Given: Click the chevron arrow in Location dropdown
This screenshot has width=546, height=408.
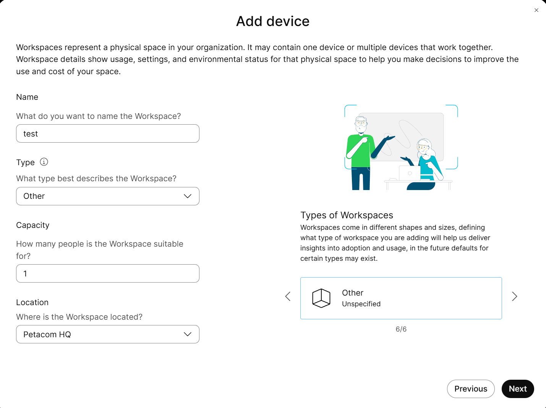Looking at the screenshot, I should coord(187,334).
